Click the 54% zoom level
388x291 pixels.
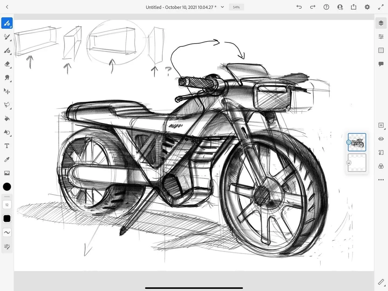[x=236, y=7]
